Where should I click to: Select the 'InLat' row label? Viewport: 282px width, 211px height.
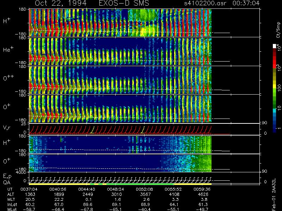coord(12,204)
